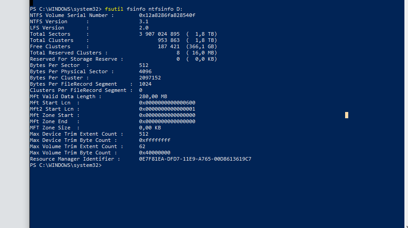Click the Bytes Per FileRecord Segment value 1024

pos(145,84)
